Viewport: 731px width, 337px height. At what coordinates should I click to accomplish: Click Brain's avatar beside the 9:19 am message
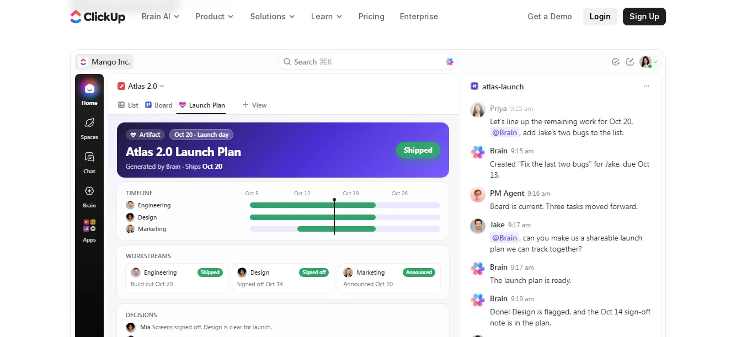478,300
